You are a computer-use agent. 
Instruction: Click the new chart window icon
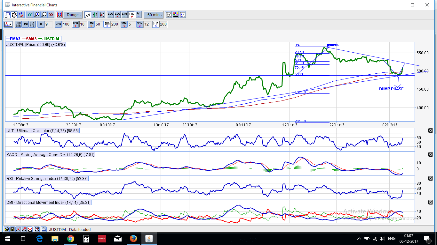pos(7,15)
